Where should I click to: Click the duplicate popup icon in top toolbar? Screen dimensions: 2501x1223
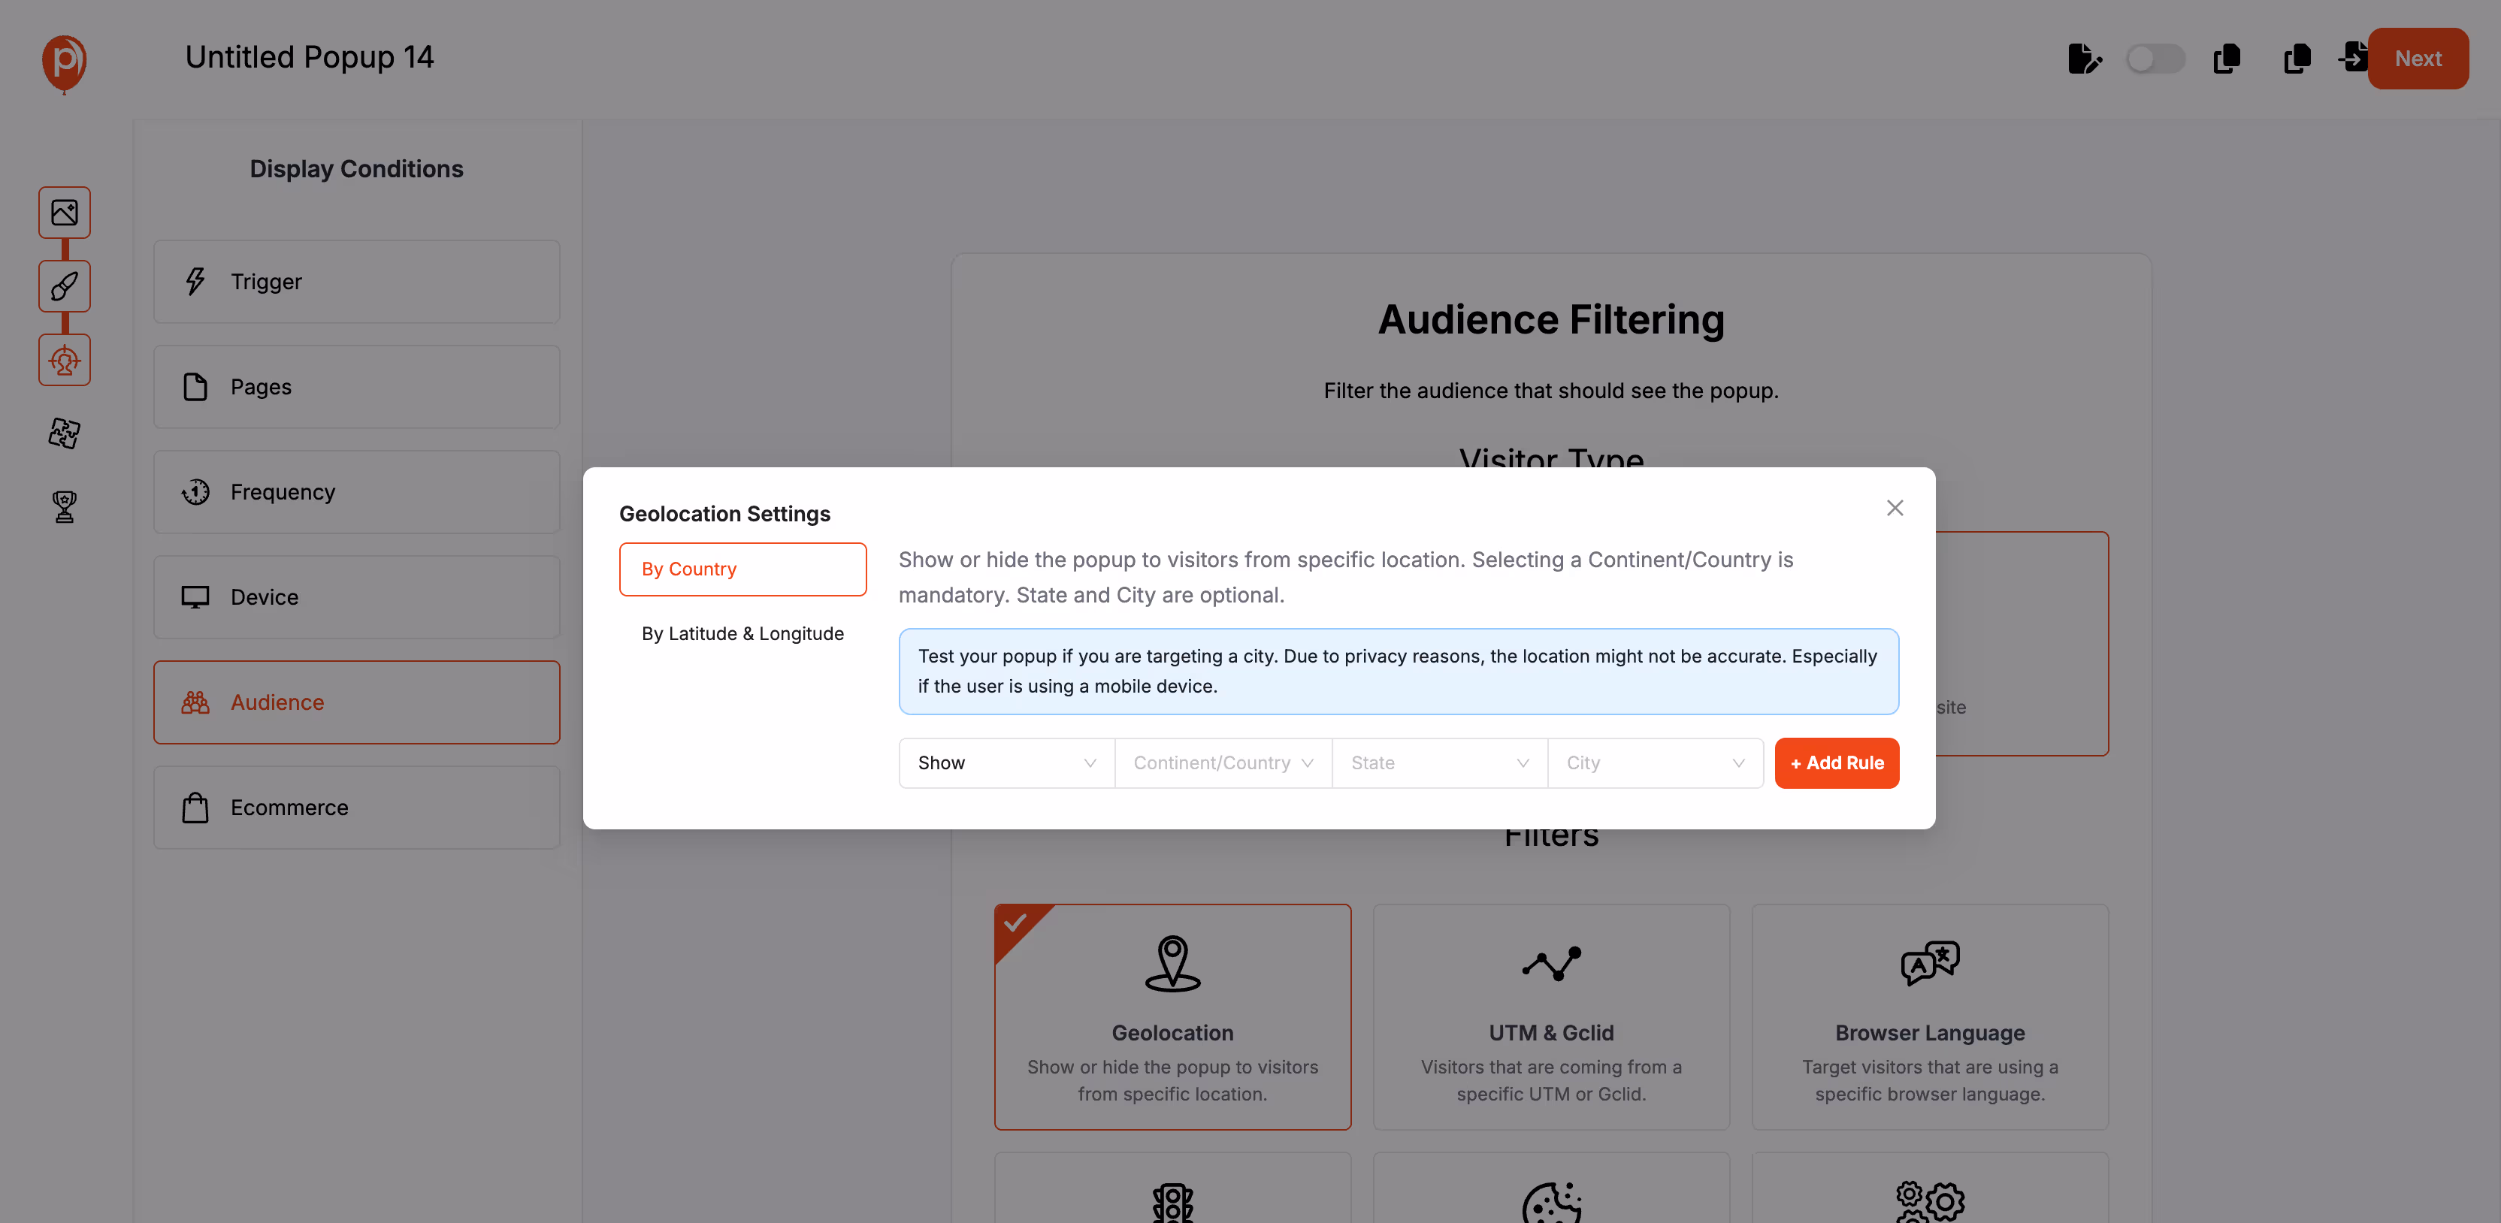point(2226,59)
